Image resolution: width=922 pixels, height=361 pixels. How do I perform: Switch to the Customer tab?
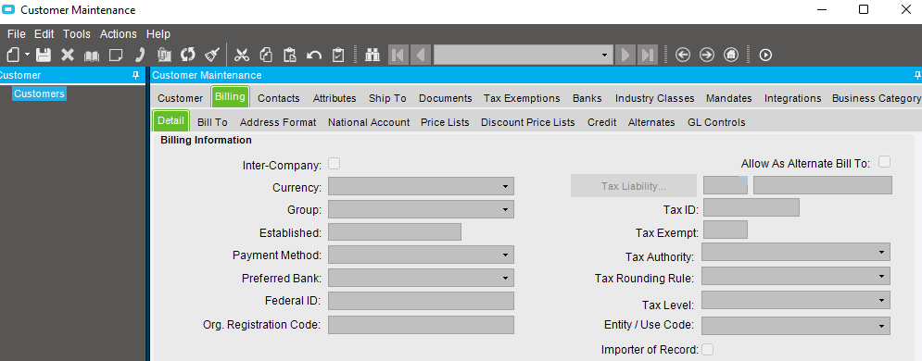point(180,98)
